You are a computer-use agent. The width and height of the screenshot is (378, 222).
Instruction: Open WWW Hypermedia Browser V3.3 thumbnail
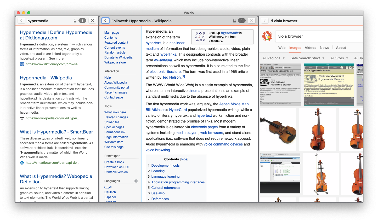[x=281, y=85]
